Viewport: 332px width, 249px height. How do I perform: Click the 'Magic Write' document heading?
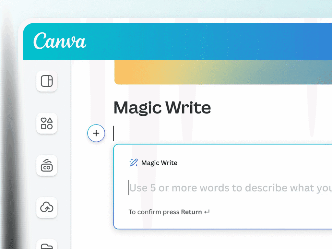pyautogui.click(x=162, y=108)
